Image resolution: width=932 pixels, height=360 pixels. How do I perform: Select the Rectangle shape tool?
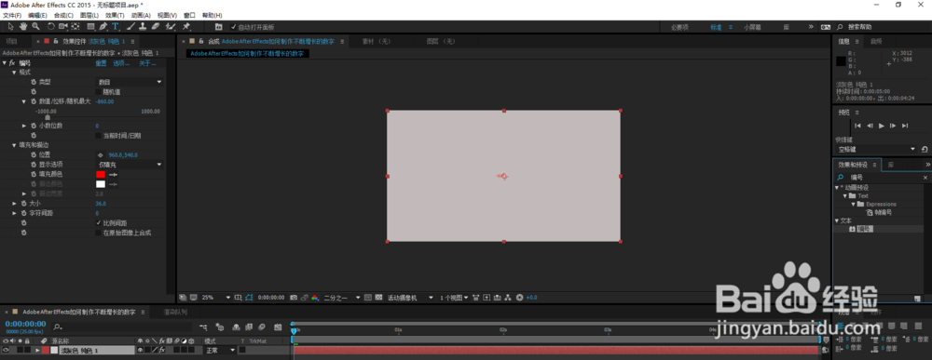click(x=91, y=27)
